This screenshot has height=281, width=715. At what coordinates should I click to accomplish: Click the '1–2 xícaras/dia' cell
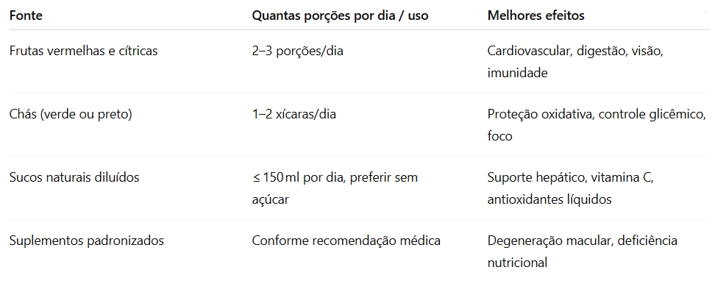pyautogui.click(x=294, y=114)
